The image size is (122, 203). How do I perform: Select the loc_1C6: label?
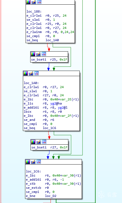(x=33, y=171)
